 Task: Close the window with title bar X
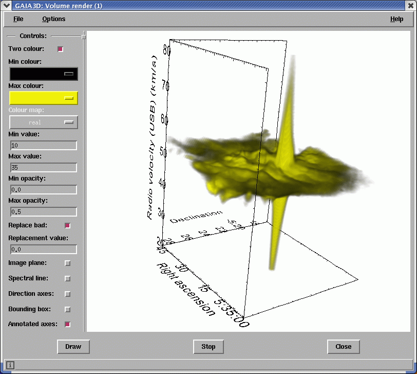411,5
